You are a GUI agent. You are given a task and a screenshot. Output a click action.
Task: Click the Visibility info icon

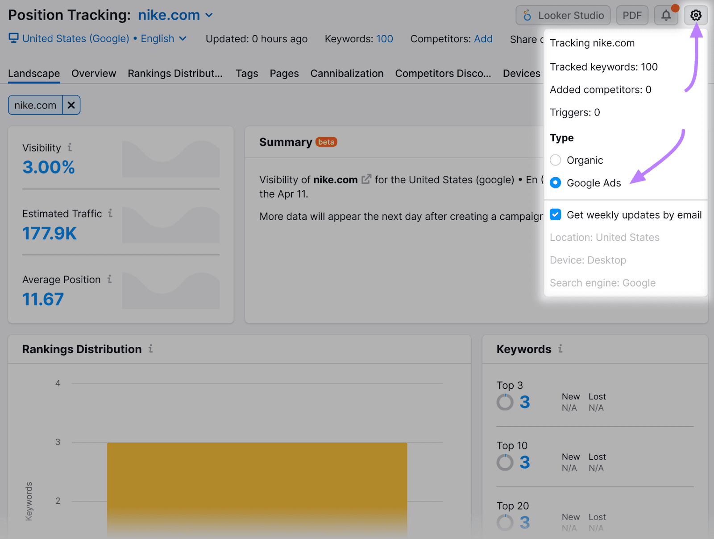click(70, 148)
